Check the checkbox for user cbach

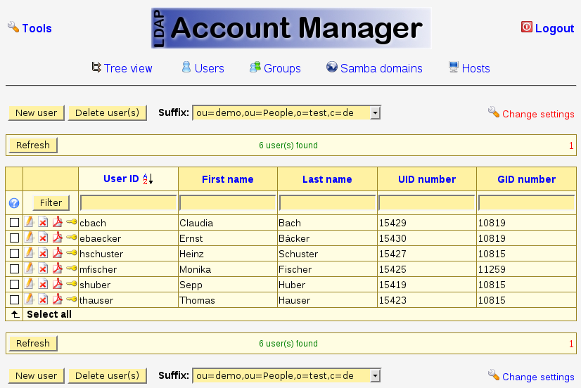click(x=14, y=223)
